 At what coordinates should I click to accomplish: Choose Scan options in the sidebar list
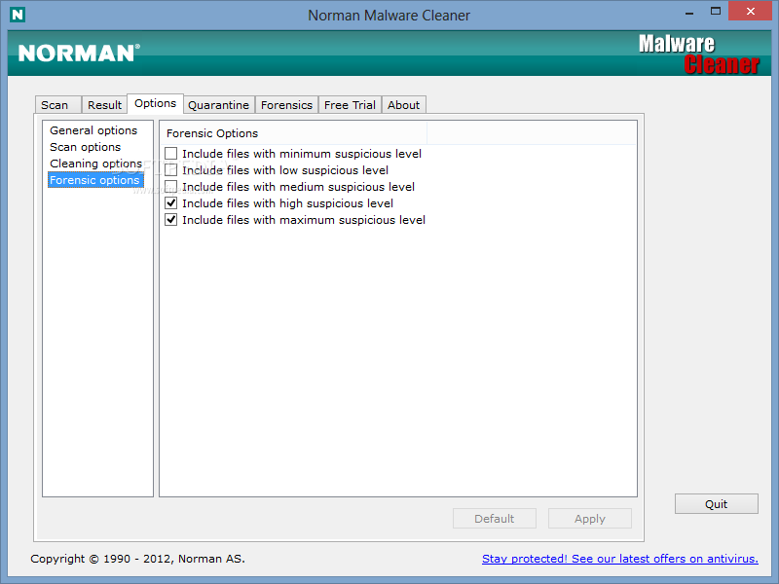click(x=85, y=147)
